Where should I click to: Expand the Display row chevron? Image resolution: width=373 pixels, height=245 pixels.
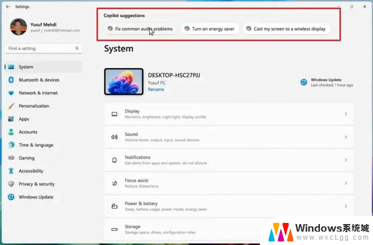click(346, 114)
